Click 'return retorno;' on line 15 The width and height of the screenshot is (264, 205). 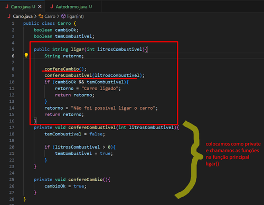(64, 114)
